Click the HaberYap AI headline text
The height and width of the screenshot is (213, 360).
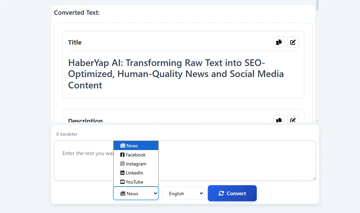pyautogui.click(x=176, y=74)
